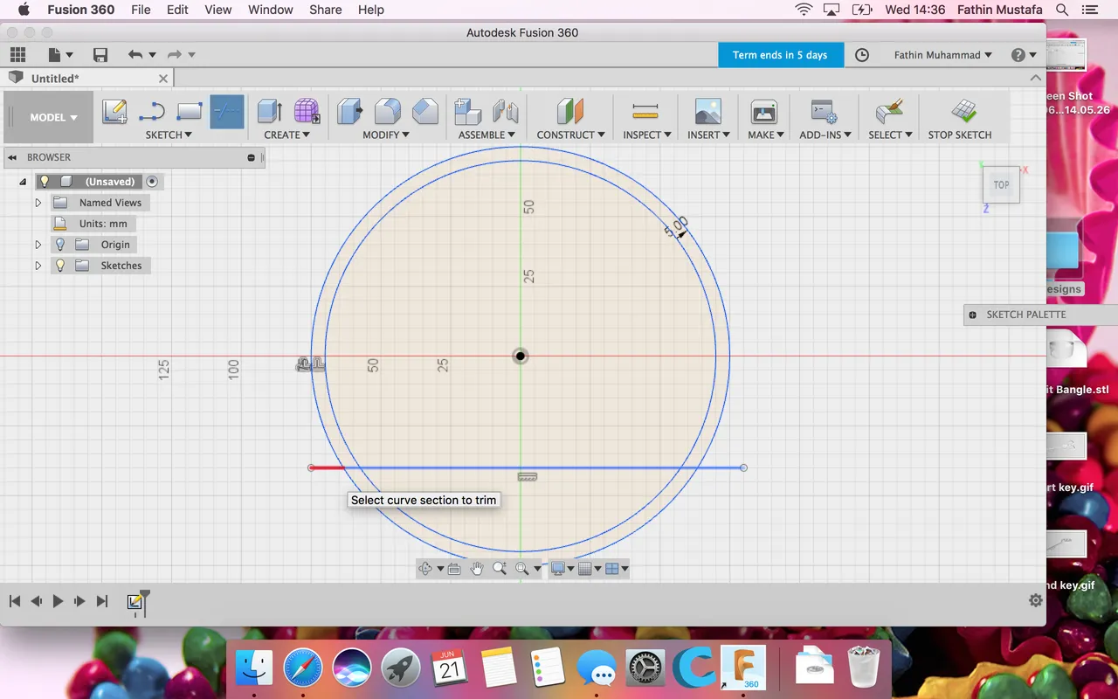Select the Fillet modify tool
The image size is (1118, 699).
pyautogui.click(x=388, y=111)
